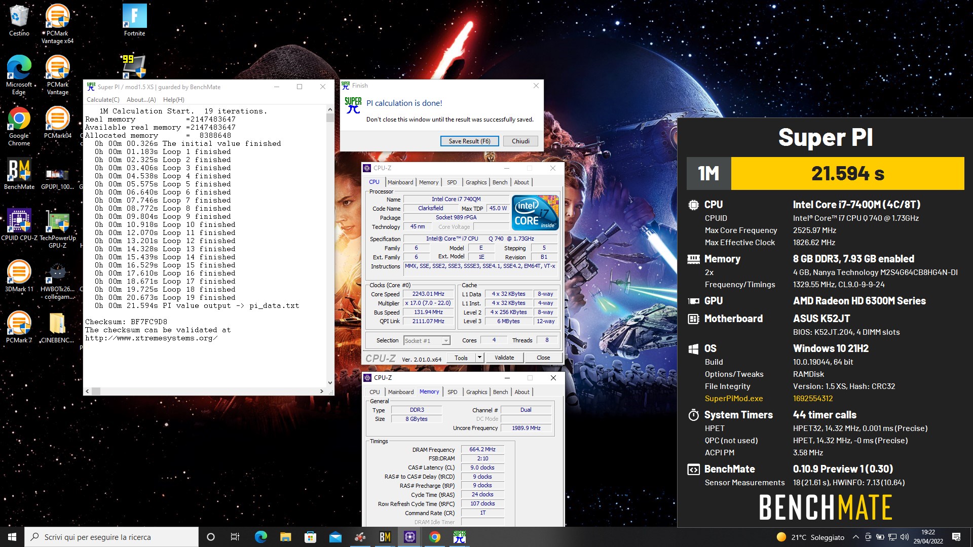
Task: Switch to Super PI in taskbar
Action: tap(460, 537)
